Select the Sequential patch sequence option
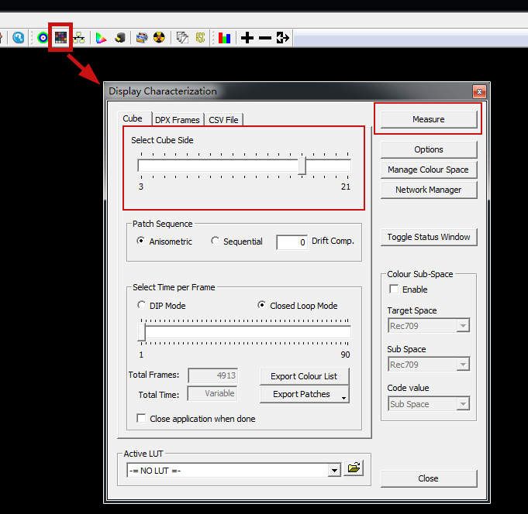528x514 pixels. 215,241
